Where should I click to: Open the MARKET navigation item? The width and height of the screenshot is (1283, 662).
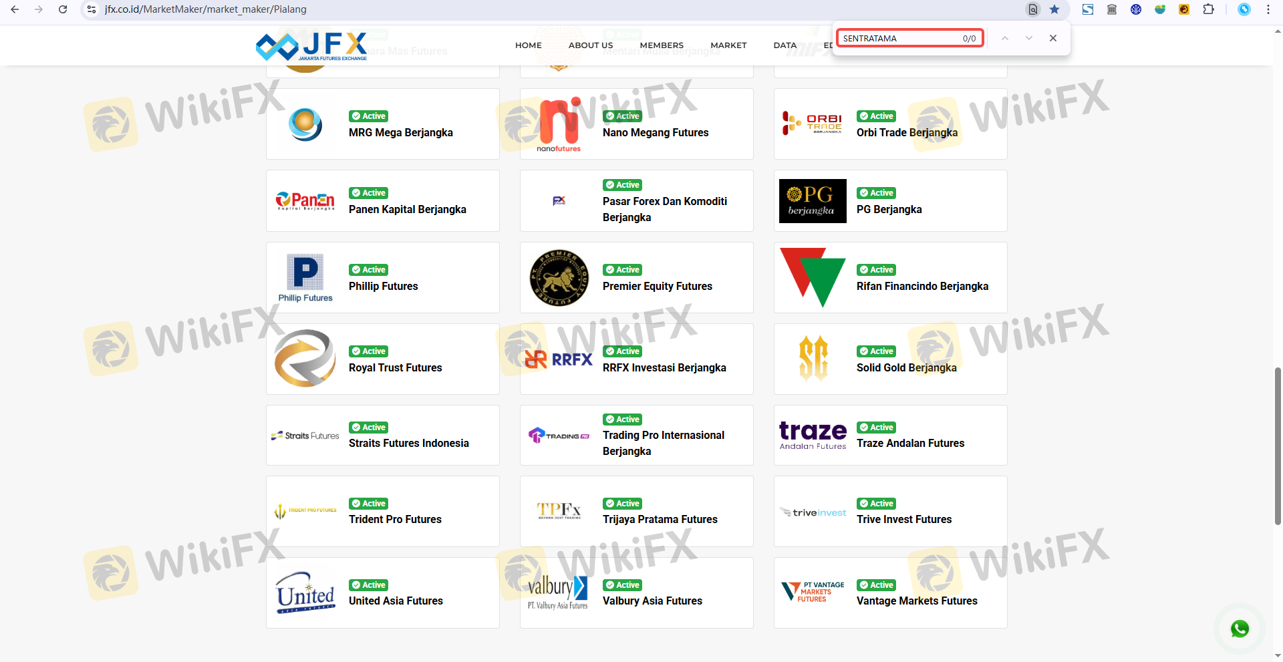tap(728, 45)
